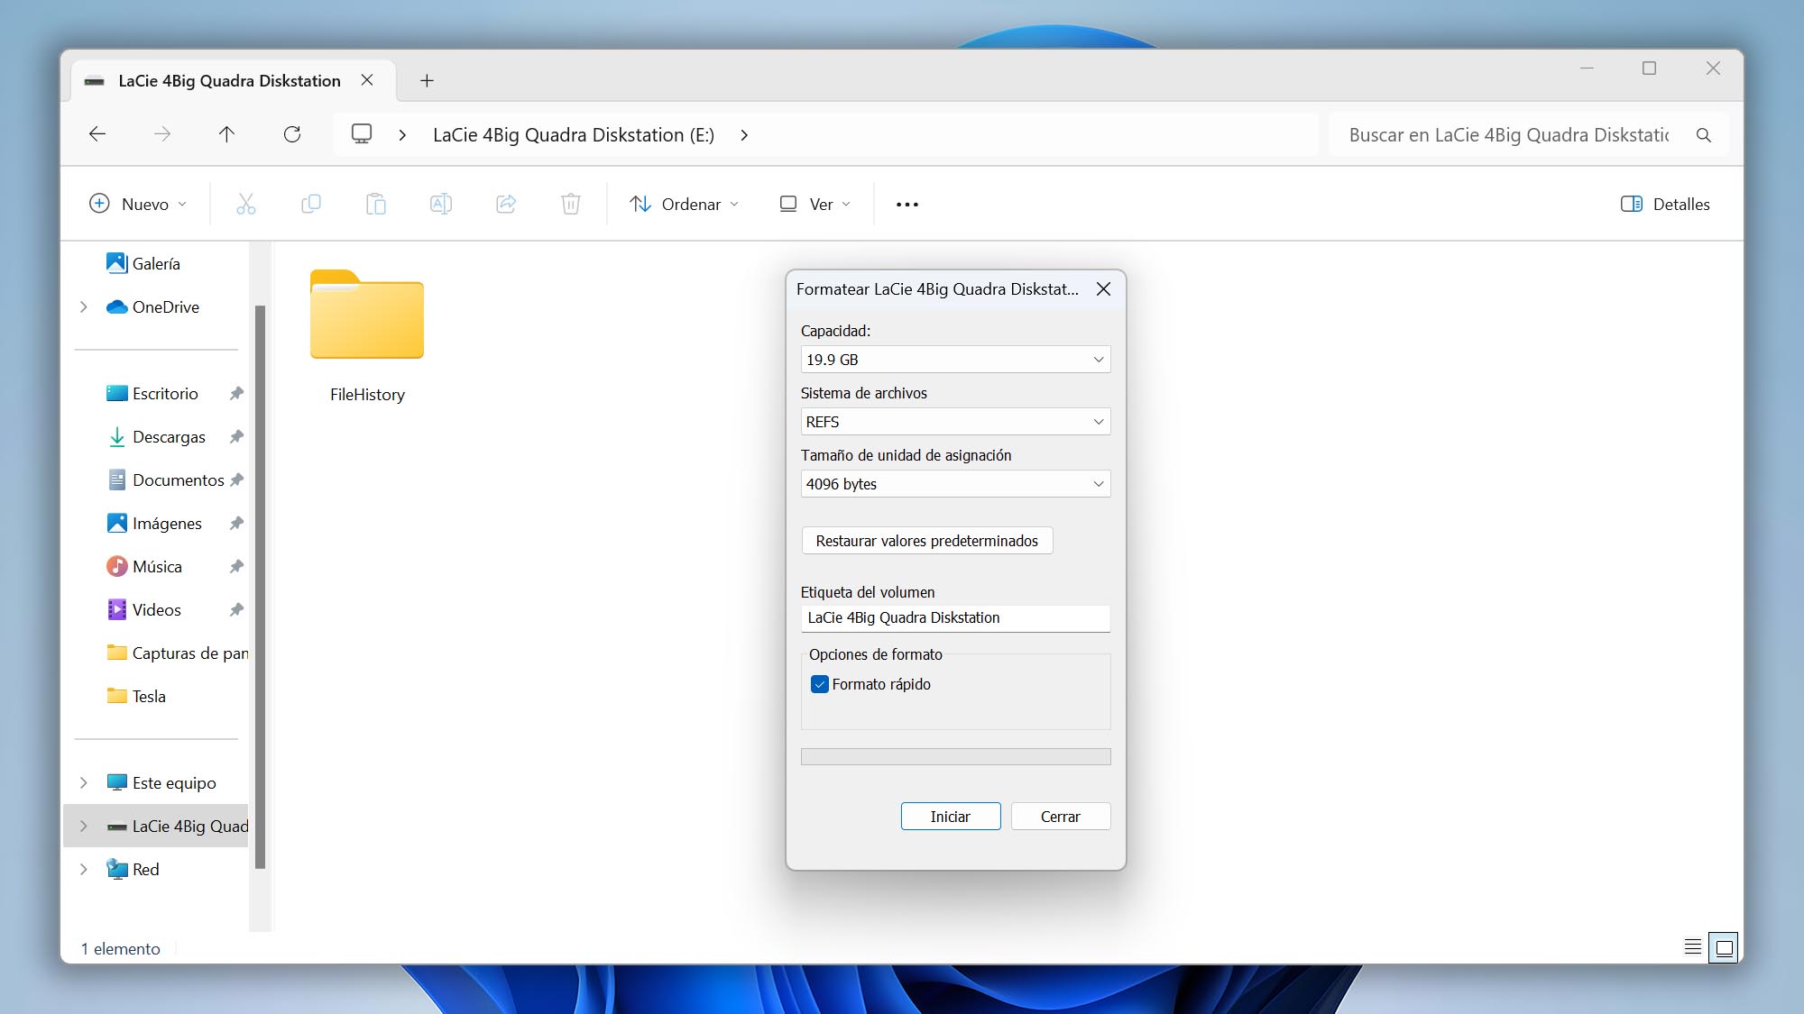Click the search magnifier icon

(x=1704, y=135)
